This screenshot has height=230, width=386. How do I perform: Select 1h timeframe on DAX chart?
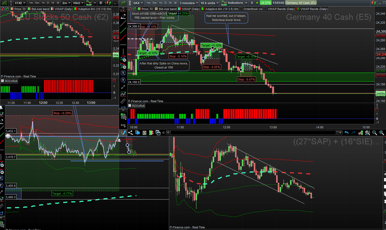point(160,3)
